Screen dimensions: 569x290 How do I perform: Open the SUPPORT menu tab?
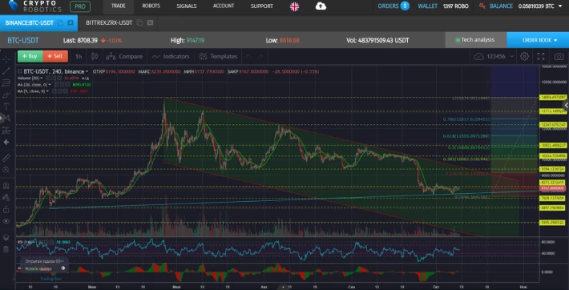tap(261, 6)
